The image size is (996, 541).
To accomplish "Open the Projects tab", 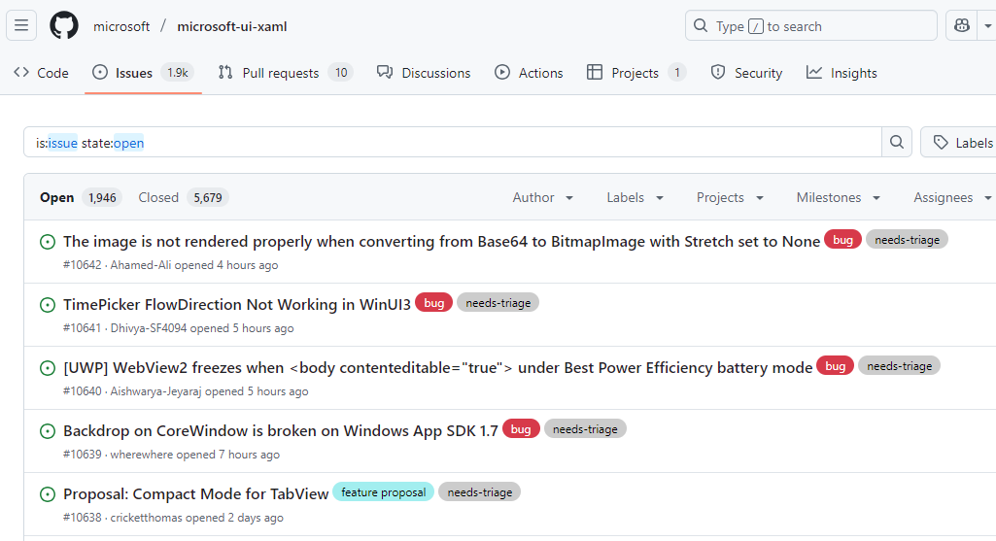I will tap(636, 73).
